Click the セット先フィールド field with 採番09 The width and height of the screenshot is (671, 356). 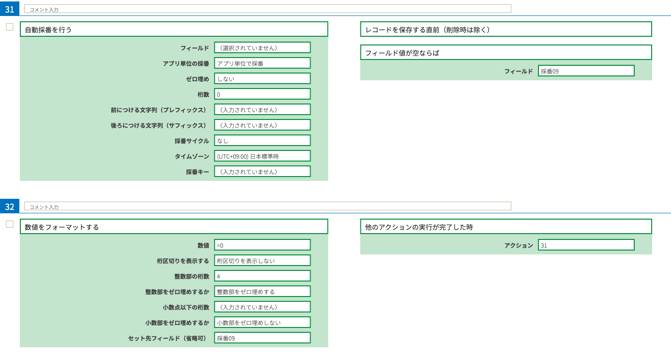pyautogui.click(x=262, y=338)
